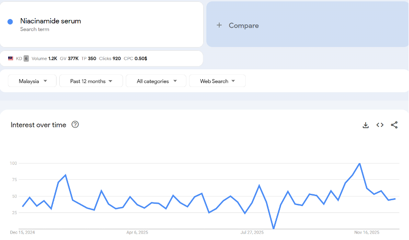This screenshot has height=240, width=409.
Task: Select the TP 350 traffic potential metric
Action: 89,58
